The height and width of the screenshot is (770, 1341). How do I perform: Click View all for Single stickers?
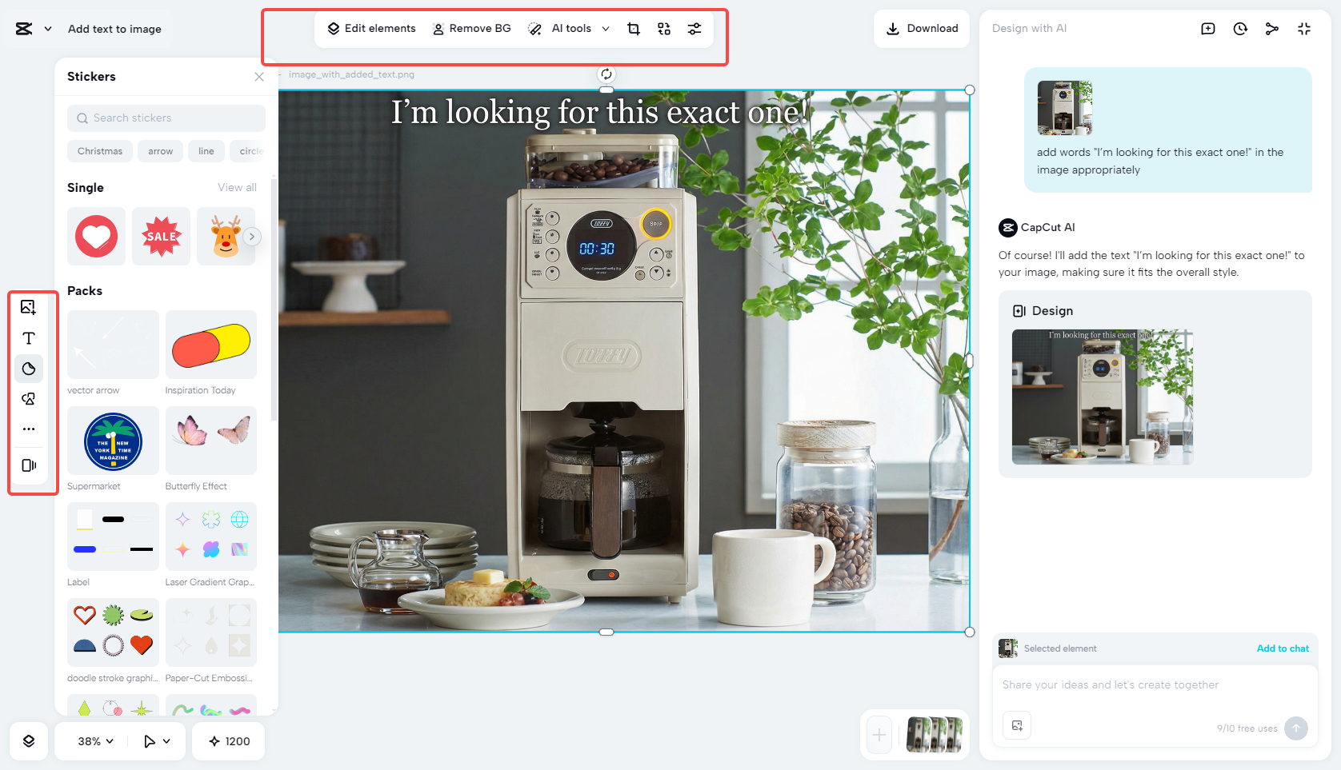237,188
